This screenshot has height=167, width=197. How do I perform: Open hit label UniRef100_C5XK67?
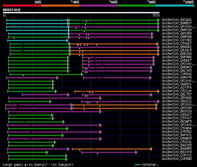pos(177,44)
